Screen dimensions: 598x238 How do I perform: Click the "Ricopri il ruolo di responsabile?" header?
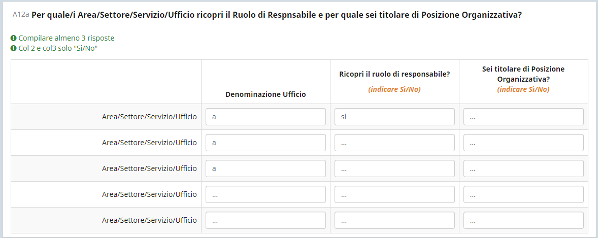(x=394, y=74)
